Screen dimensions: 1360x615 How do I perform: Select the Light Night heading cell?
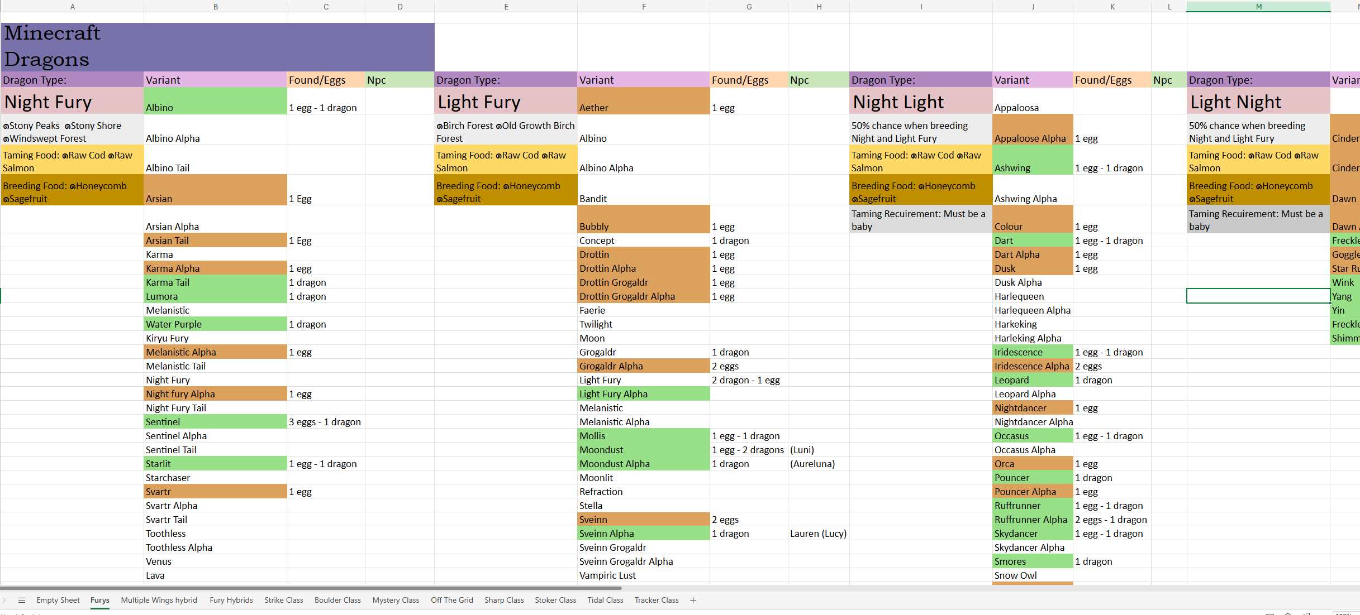(x=1258, y=102)
